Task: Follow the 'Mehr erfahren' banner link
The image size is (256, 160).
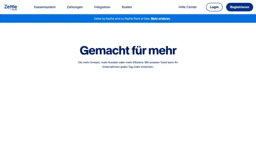Action: tap(160, 19)
